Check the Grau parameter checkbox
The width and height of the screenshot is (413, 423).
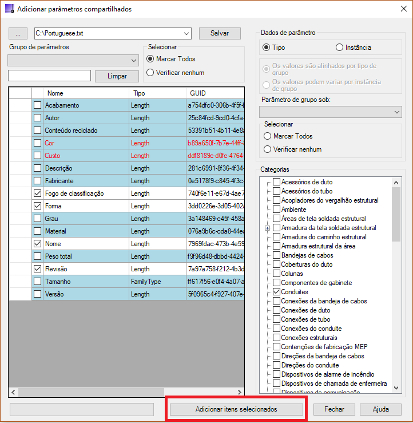(x=38, y=219)
